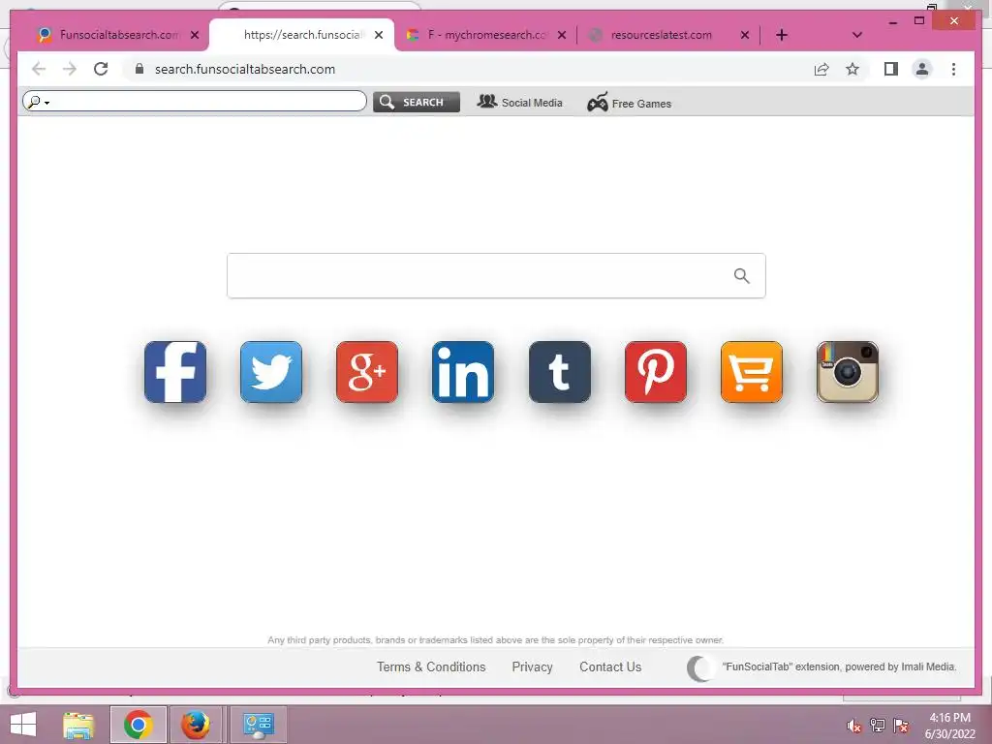Image resolution: width=992 pixels, height=744 pixels.
Task: Open File Explorer from the taskbar
Action: (78, 725)
